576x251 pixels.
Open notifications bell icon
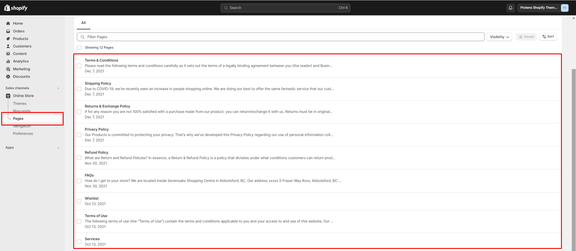510,8
